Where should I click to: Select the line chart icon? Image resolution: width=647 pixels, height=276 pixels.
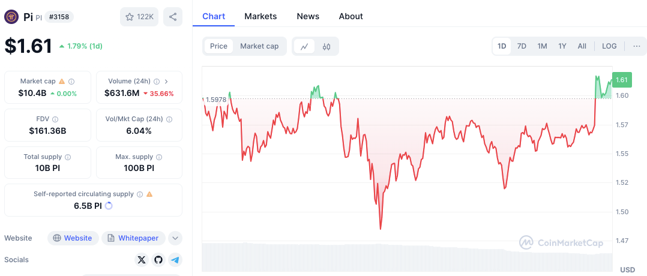point(304,46)
